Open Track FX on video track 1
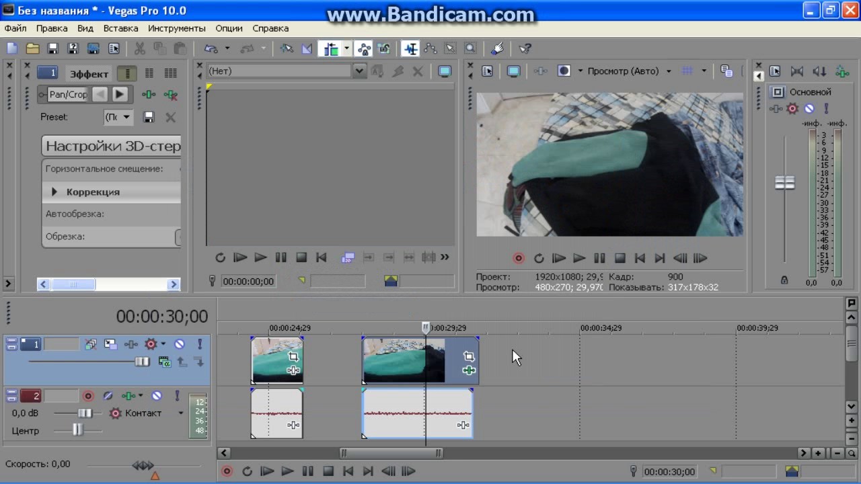The width and height of the screenshot is (861, 484). point(130,344)
